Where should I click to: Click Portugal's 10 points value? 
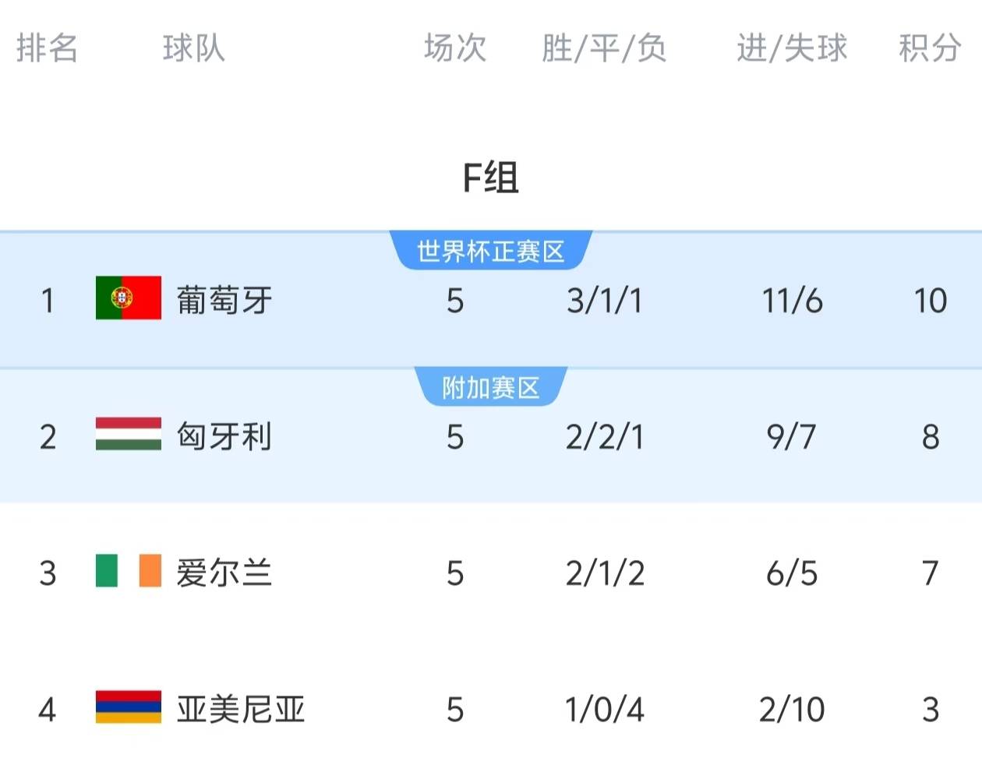click(x=930, y=301)
